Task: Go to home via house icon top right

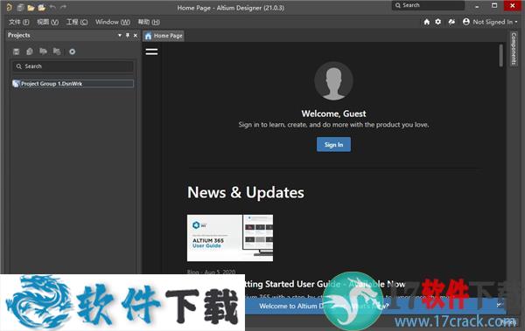Action: pyautogui.click(x=427, y=22)
